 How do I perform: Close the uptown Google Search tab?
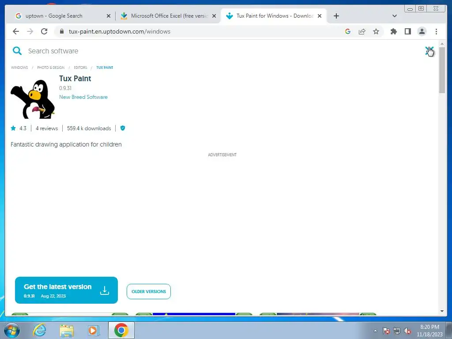[109, 16]
